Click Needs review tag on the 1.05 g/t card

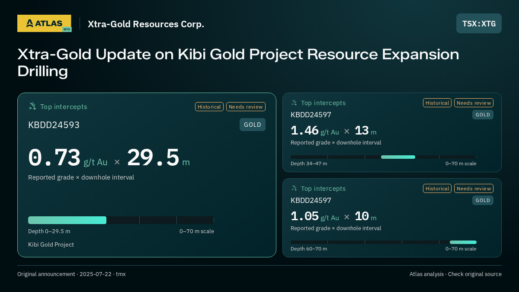[474, 188]
